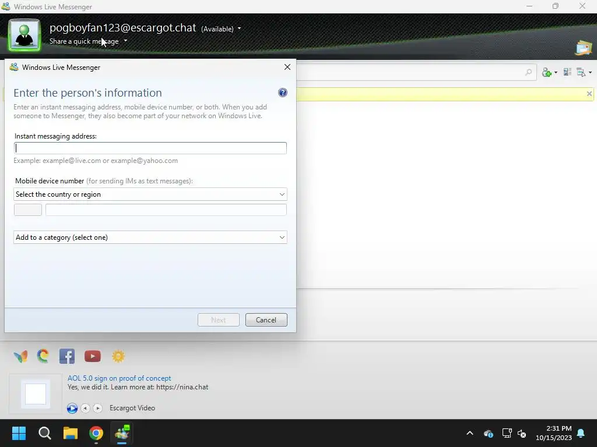Open the network tray icon
The width and height of the screenshot is (597, 447).
(x=507, y=433)
